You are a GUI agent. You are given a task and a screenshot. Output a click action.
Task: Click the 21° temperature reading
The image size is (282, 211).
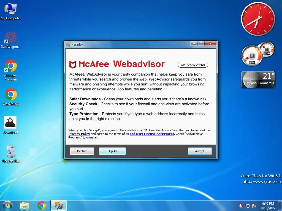[x=269, y=76]
